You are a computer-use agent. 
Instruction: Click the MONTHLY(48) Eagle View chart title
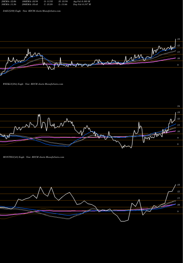coord(33,157)
